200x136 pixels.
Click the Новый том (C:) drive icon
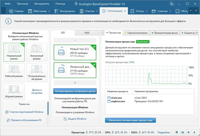(x=61, y=52)
